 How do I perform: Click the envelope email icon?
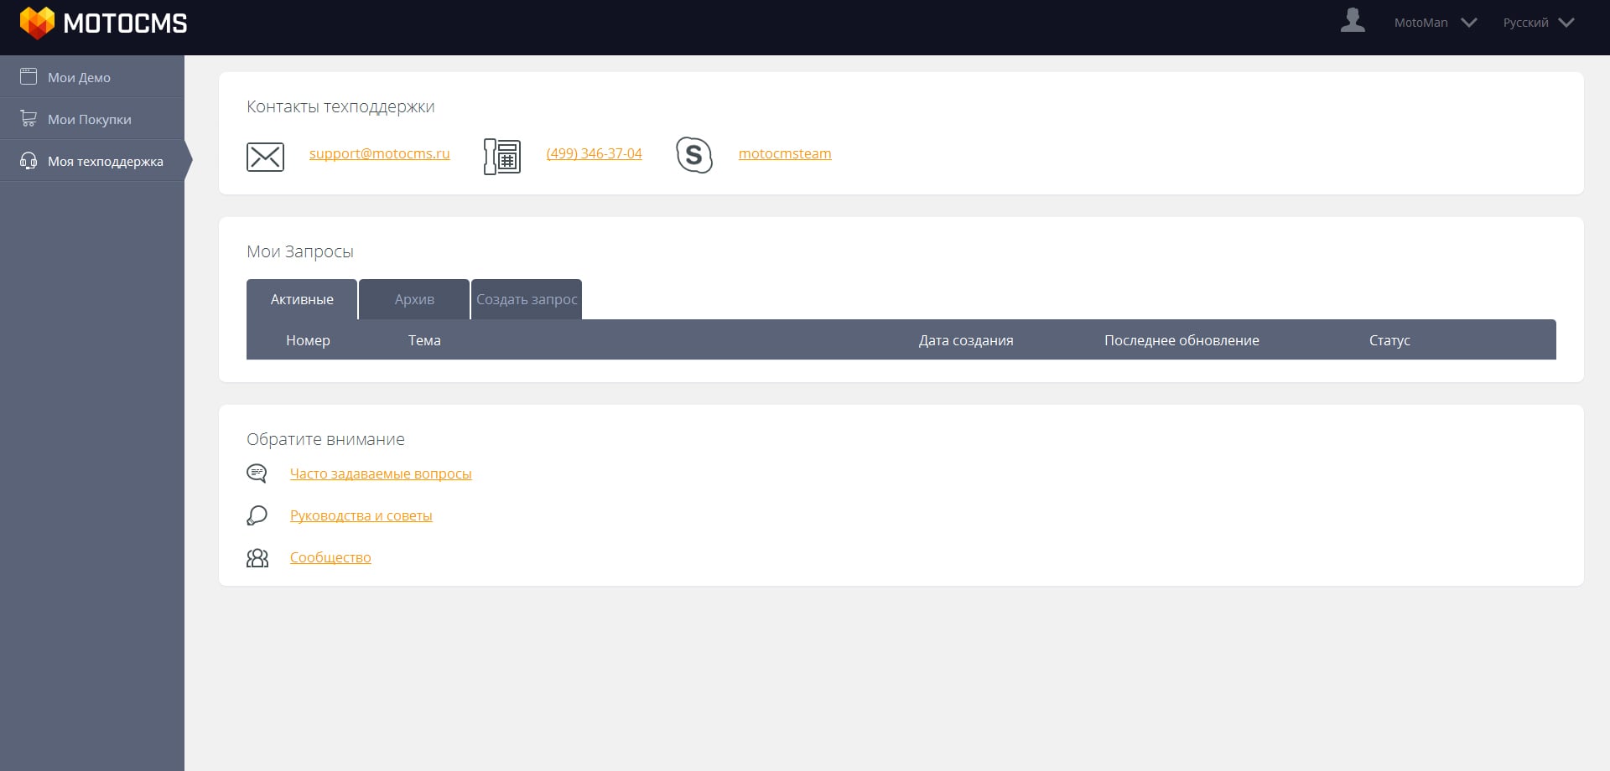(265, 157)
